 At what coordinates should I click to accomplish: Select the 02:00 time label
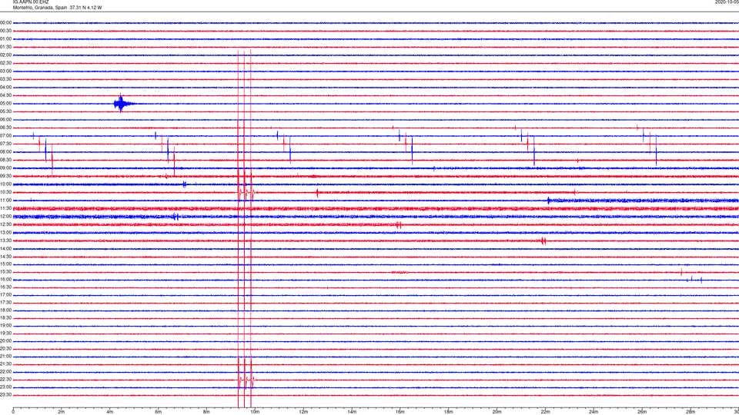point(5,55)
